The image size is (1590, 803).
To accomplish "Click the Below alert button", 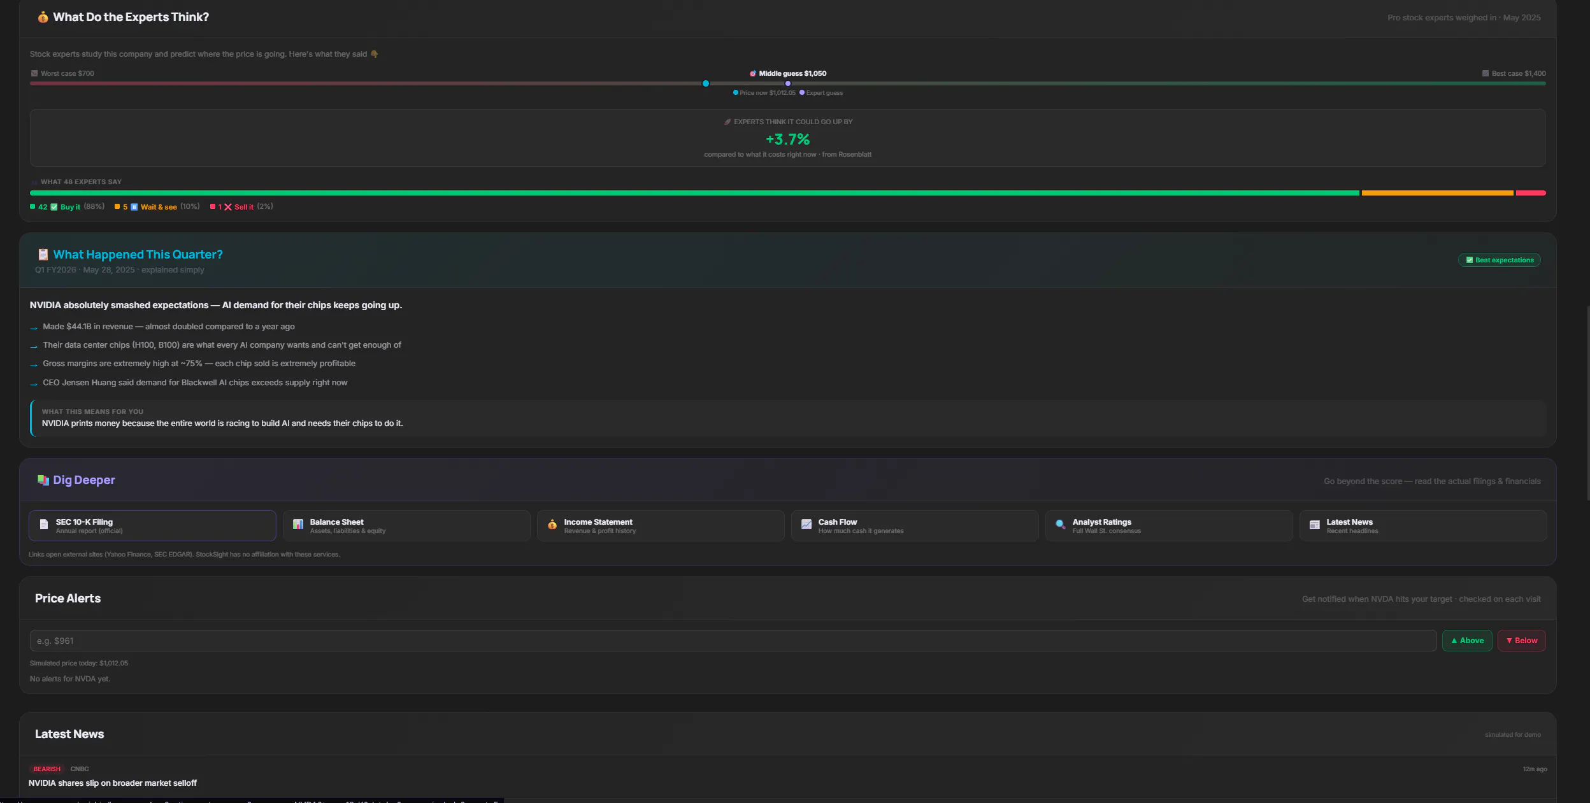I will click(x=1522, y=641).
